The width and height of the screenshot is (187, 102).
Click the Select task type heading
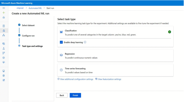pos(66,19)
